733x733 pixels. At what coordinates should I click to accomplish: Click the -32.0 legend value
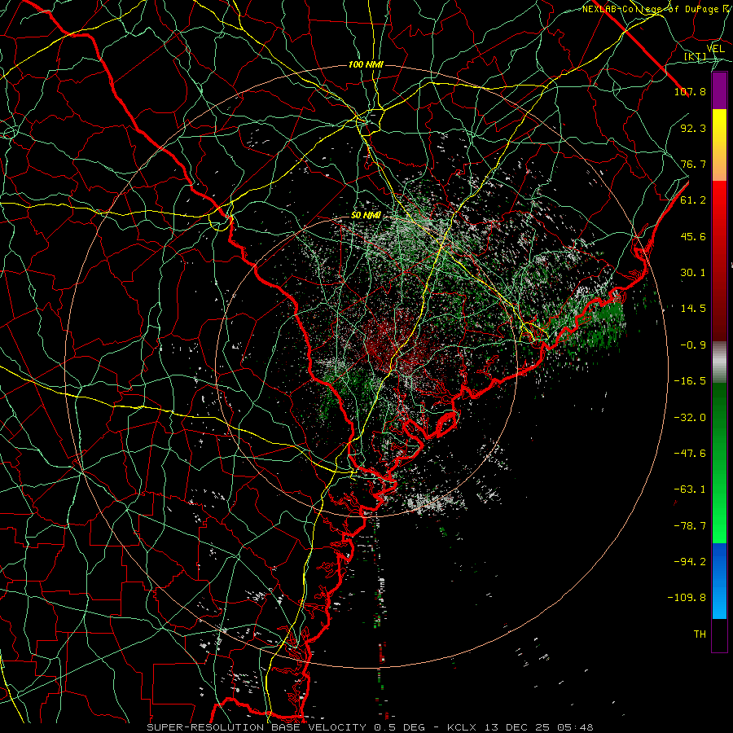coord(690,418)
